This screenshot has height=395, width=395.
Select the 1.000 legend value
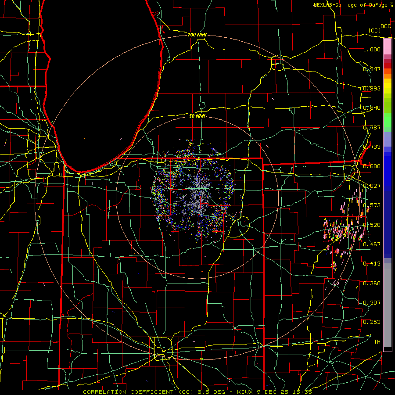point(372,49)
